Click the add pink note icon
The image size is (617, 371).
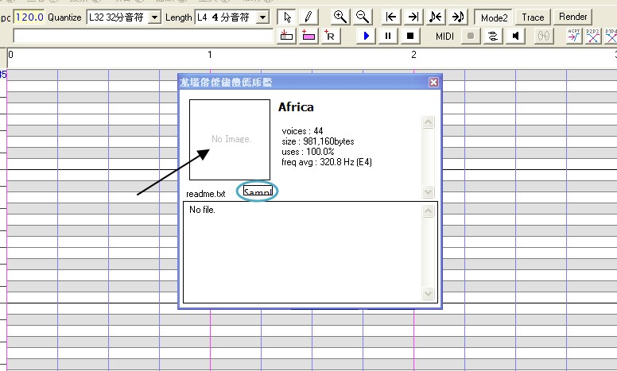[x=308, y=37]
